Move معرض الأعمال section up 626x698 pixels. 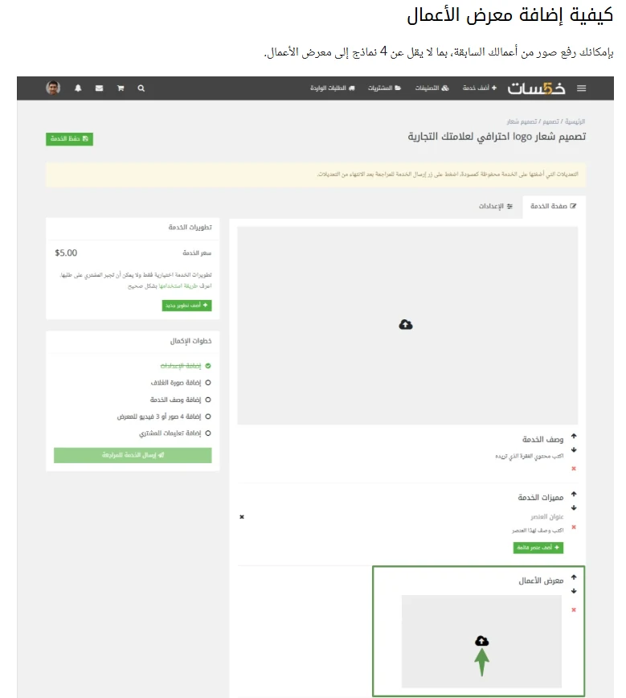coord(574,577)
